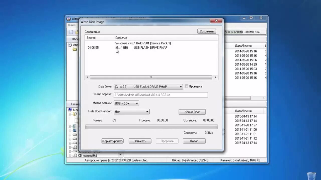This screenshot has height=180, width=321.
Task: Open the Hide Boot Partition dropdown
Action: [147, 112]
